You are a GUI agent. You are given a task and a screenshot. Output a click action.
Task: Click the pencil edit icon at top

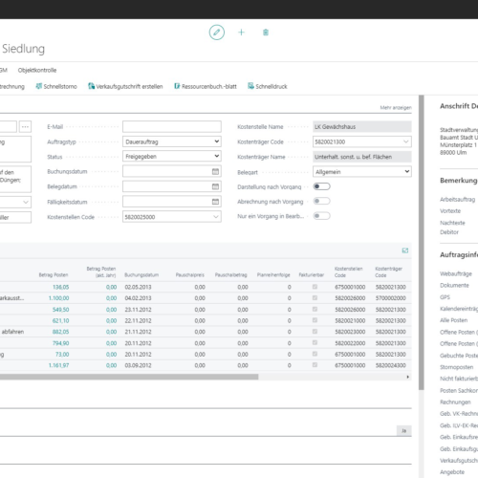click(x=217, y=33)
